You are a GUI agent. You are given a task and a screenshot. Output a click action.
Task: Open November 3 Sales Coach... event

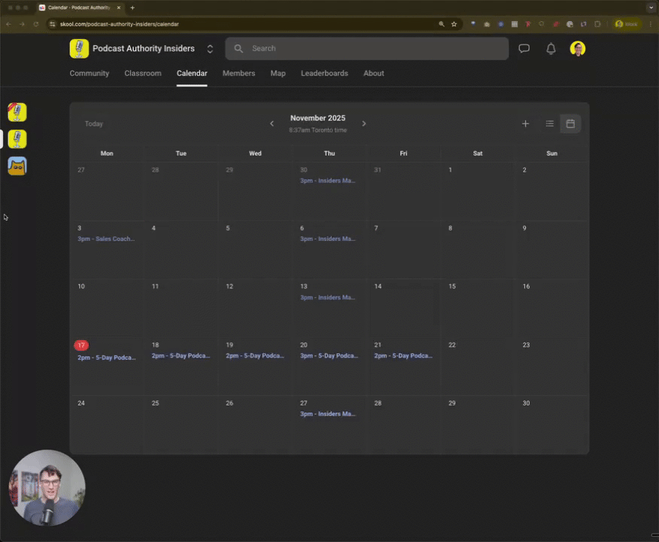(106, 239)
